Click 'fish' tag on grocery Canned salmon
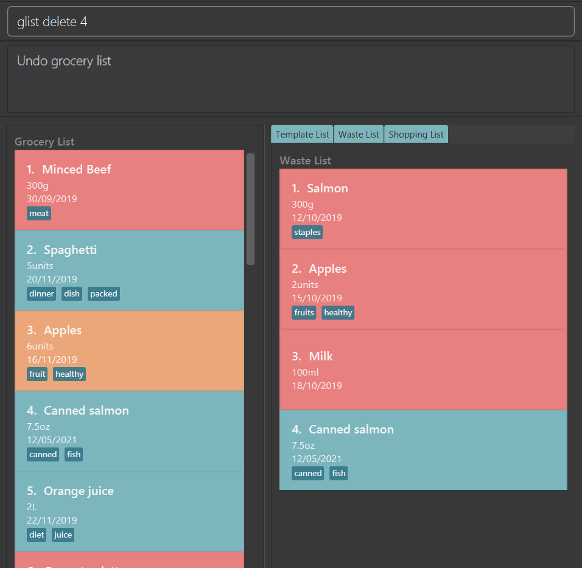Image resolution: width=582 pixels, height=568 pixels. (74, 454)
